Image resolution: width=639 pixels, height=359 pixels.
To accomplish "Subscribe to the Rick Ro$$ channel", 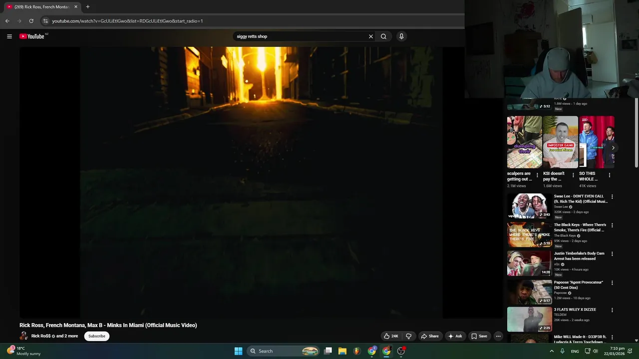I will tap(97, 336).
